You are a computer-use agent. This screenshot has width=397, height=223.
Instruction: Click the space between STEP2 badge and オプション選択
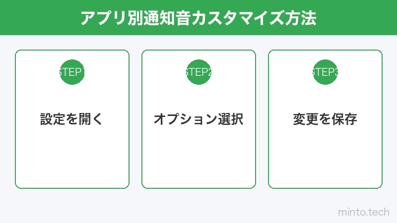pos(198,98)
